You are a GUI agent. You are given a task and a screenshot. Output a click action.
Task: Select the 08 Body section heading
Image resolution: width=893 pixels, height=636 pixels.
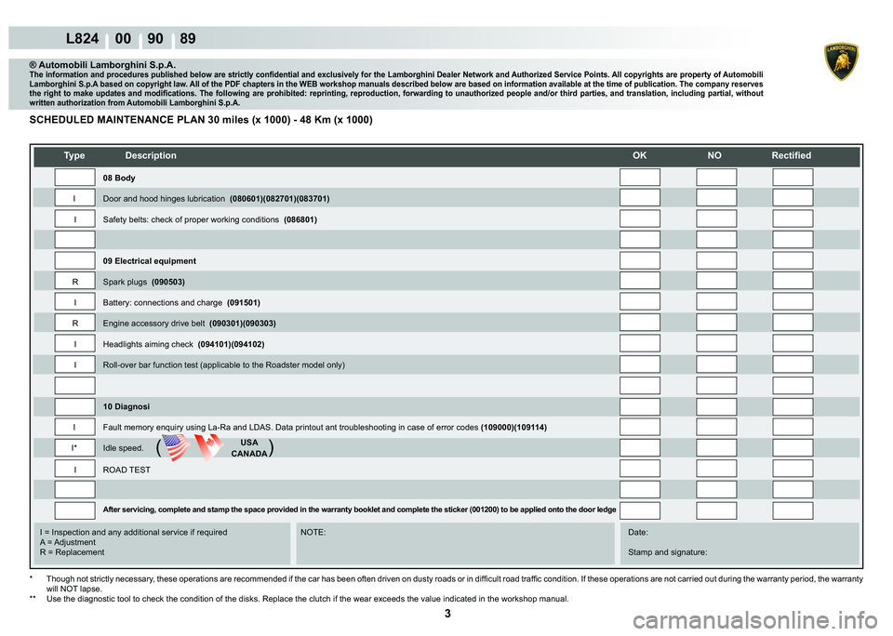pos(119,178)
